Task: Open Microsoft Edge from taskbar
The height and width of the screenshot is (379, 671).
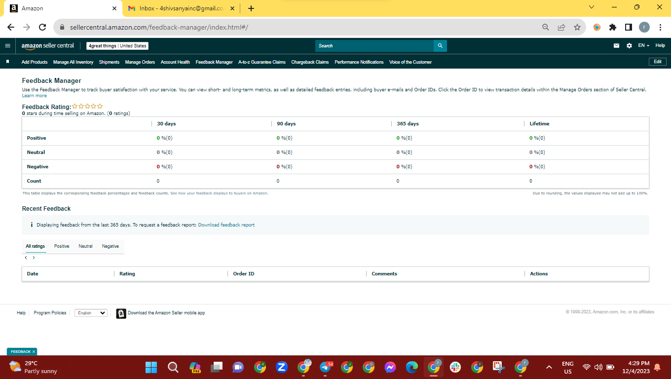Action: [x=411, y=367]
